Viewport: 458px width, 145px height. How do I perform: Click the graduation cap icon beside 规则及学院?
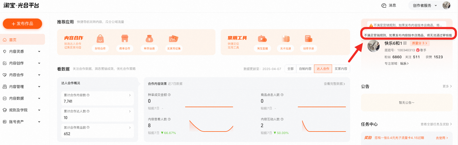point(5,110)
